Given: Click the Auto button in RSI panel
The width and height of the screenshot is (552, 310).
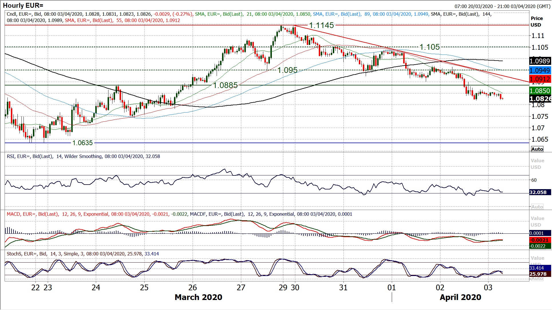Looking at the screenshot, I should coord(537,207).
